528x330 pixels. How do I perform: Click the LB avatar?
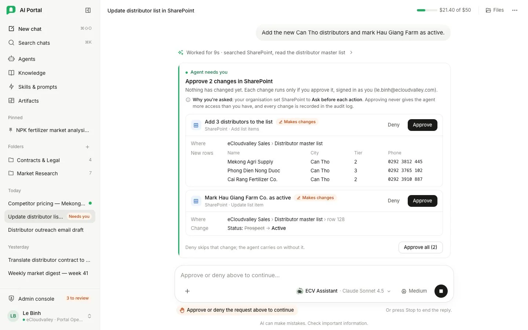[x=13, y=316]
